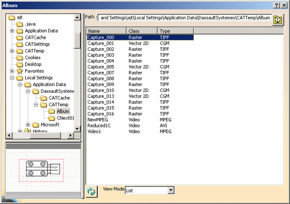Select the .java folder
Viewport: 290px width, 204px height.
26,24
